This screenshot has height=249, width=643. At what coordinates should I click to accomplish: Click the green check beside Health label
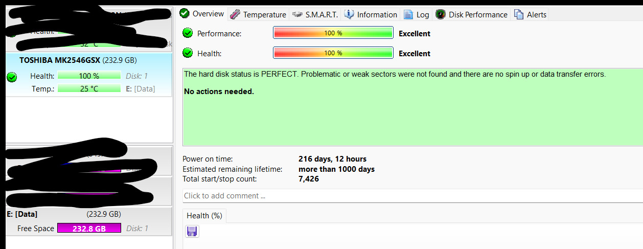(x=188, y=53)
